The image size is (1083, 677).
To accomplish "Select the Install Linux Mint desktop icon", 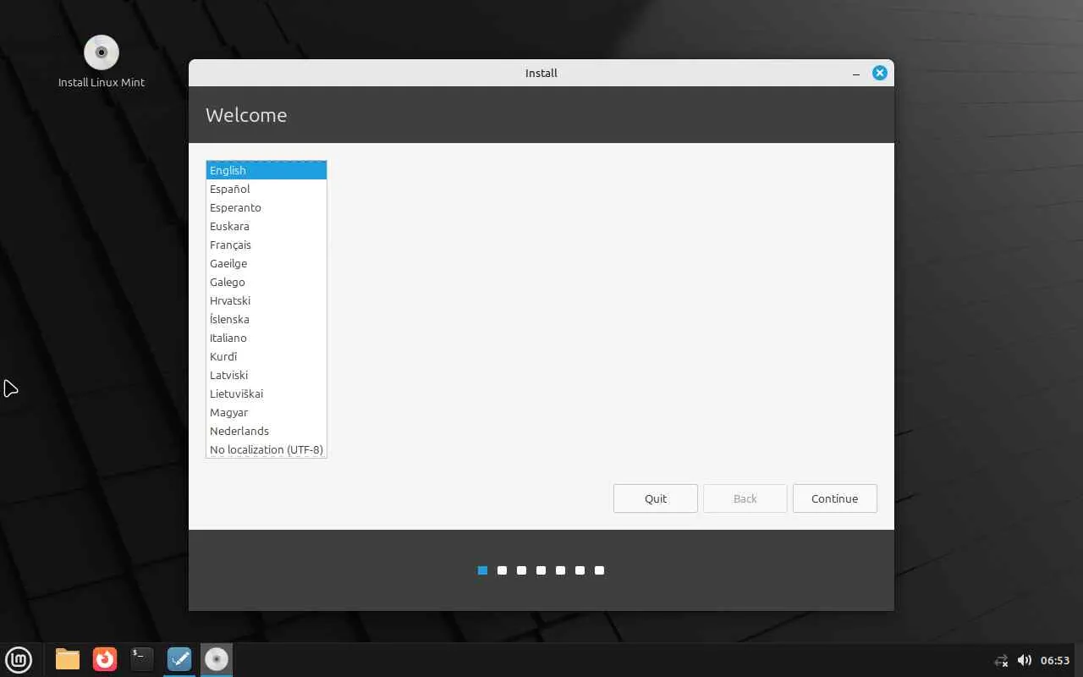I will (102, 62).
